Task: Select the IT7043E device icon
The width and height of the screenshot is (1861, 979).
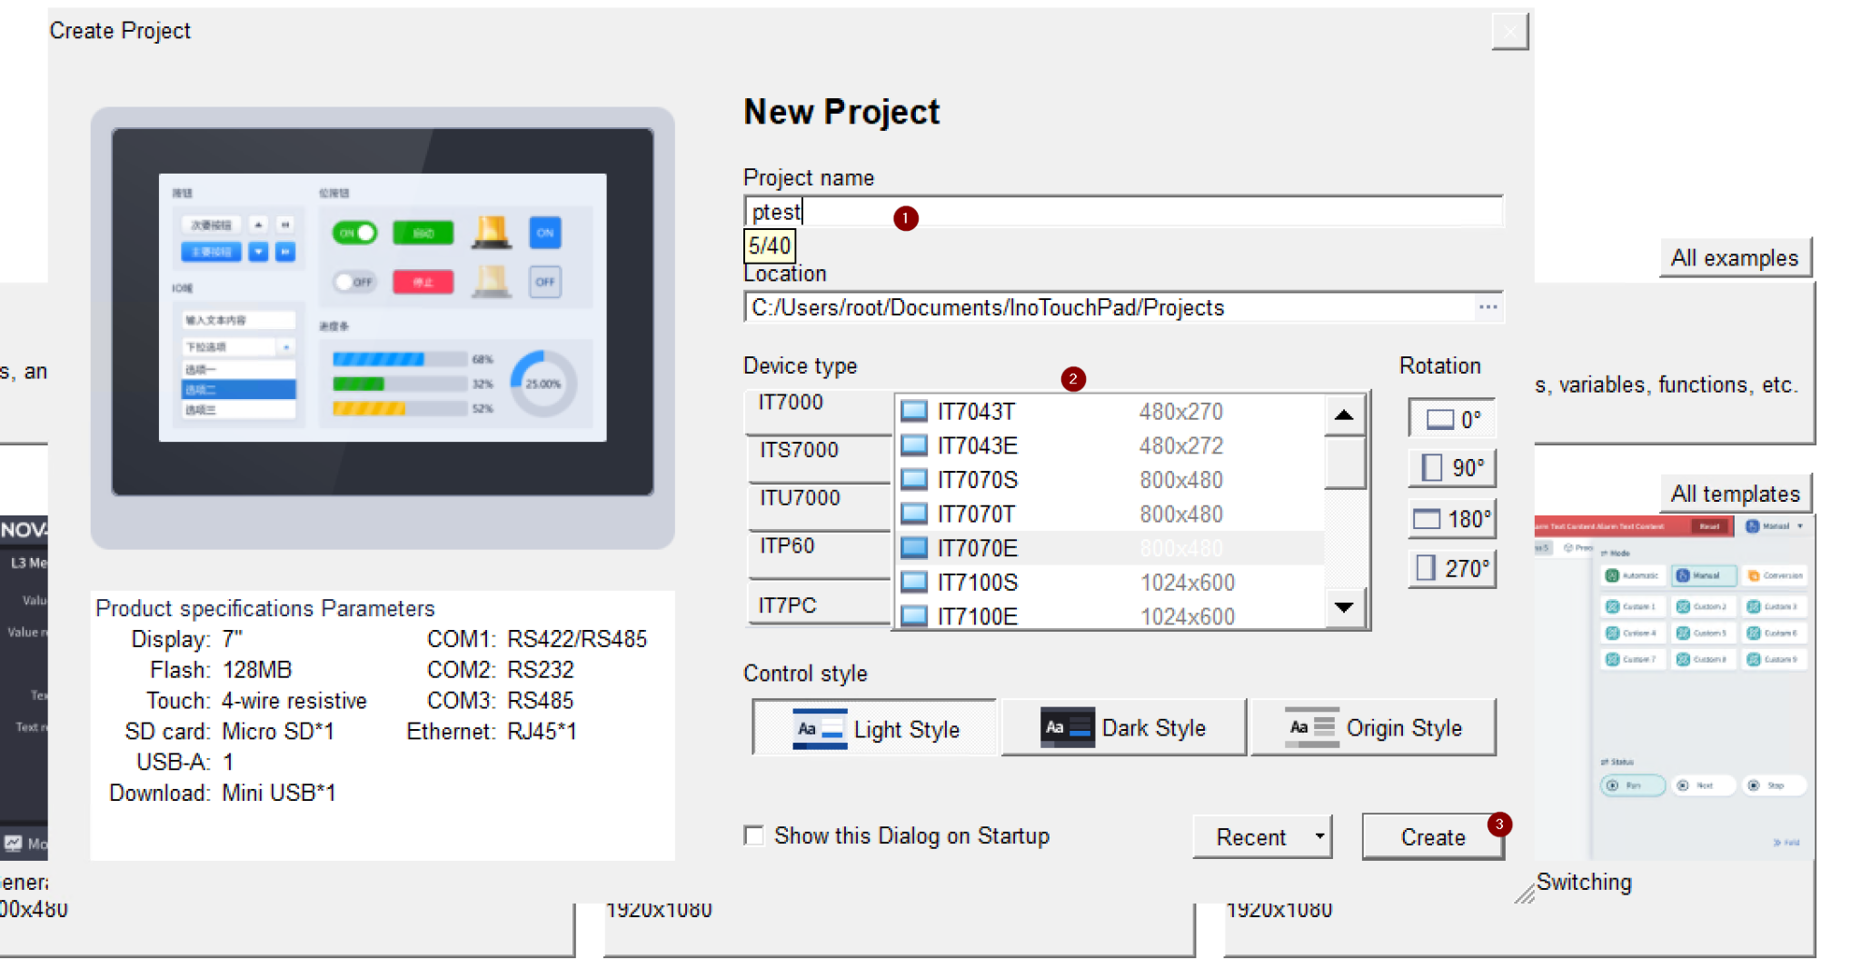Action: (x=914, y=446)
